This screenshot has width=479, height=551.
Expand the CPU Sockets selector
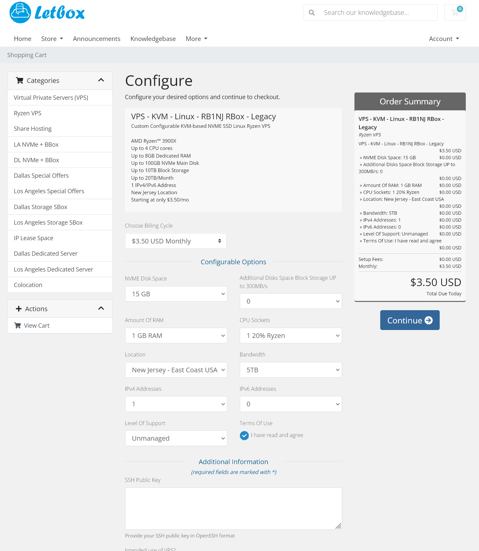(x=291, y=336)
